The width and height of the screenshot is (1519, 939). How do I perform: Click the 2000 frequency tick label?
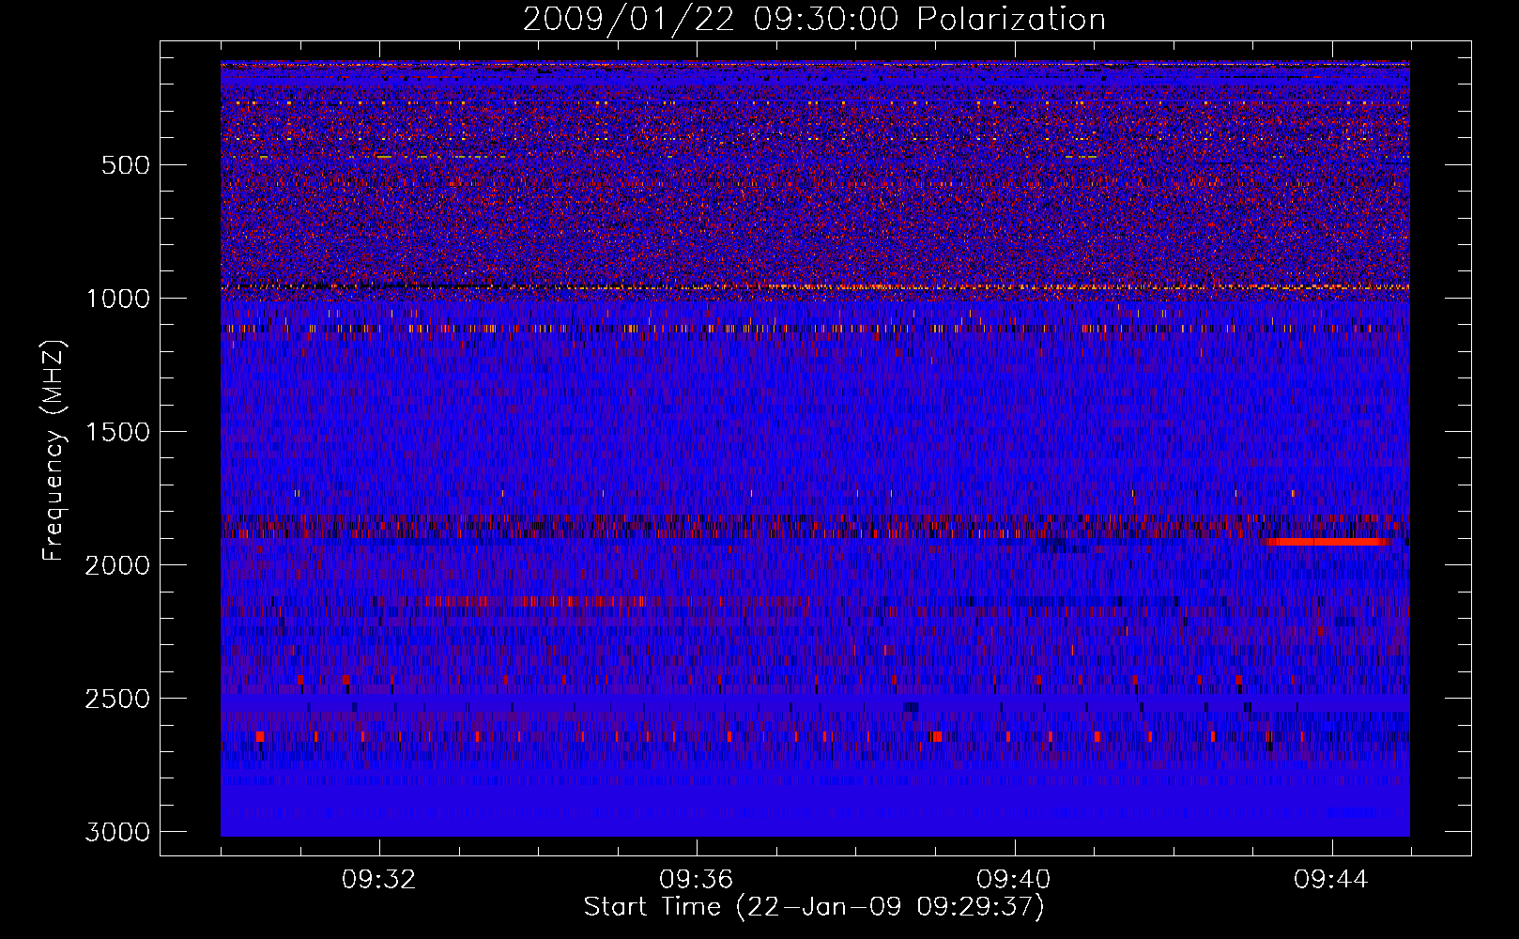tap(117, 565)
